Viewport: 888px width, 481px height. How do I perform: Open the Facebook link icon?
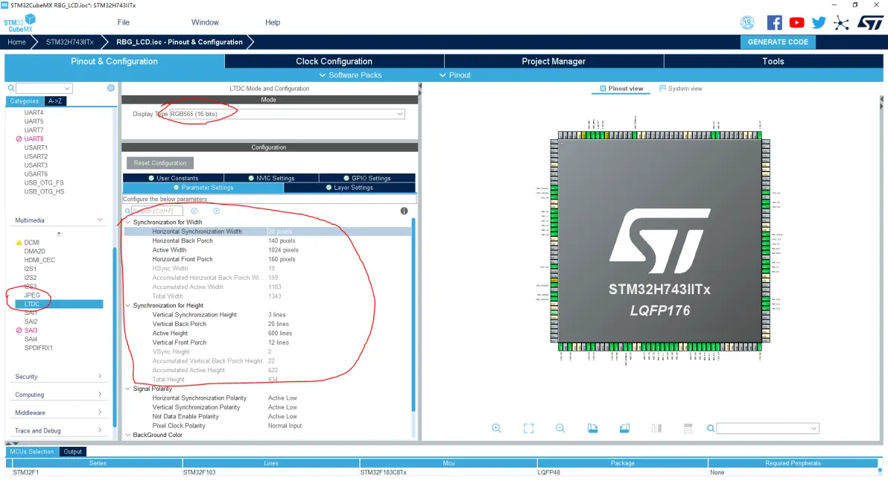774,22
